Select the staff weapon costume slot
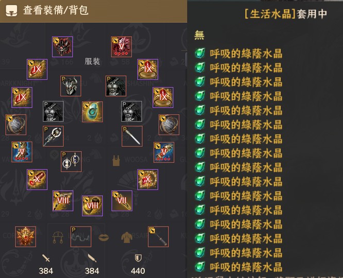Viewport: 343px width, 278px height. (53, 136)
